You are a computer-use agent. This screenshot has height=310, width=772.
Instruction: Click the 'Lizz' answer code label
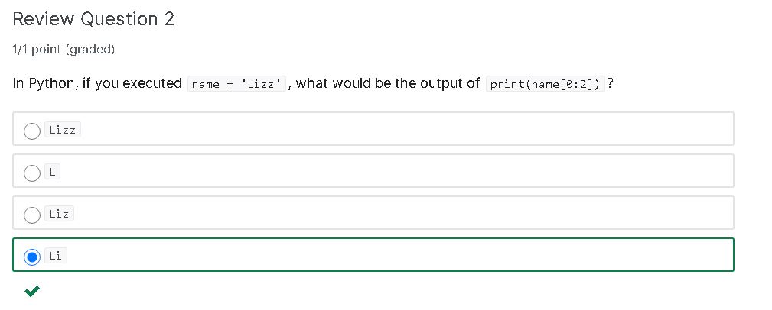click(x=63, y=130)
